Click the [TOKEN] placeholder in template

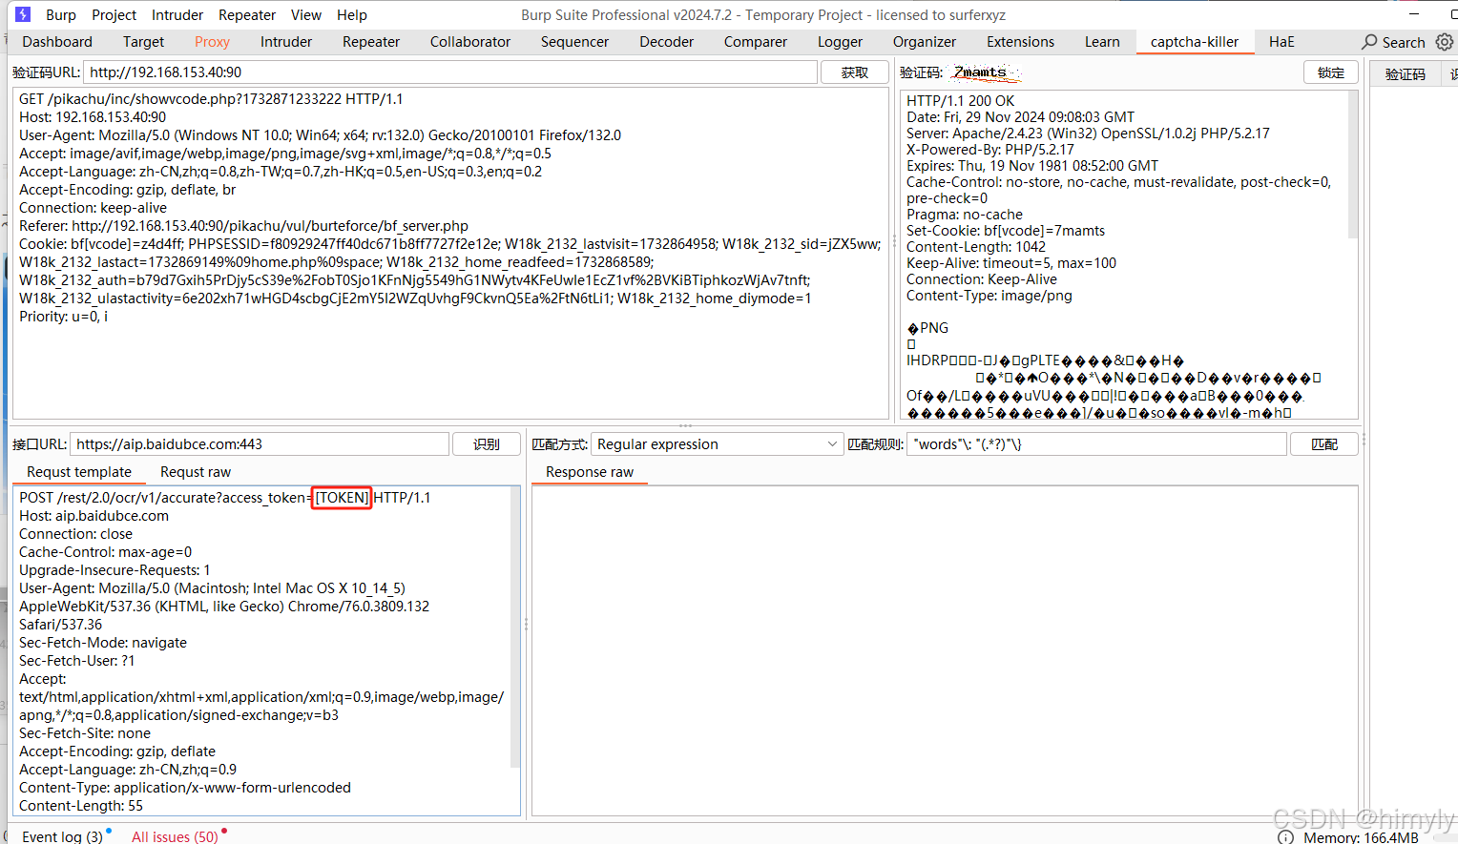tap(342, 498)
